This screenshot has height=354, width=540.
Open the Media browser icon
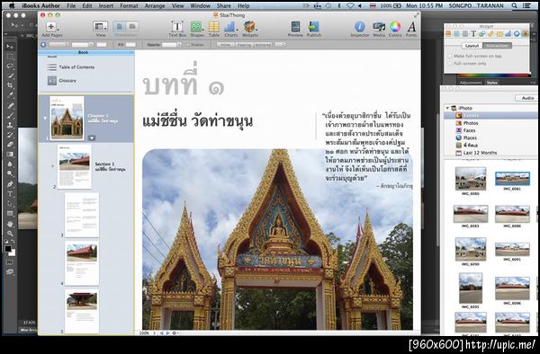pyautogui.click(x=379, y=27)
